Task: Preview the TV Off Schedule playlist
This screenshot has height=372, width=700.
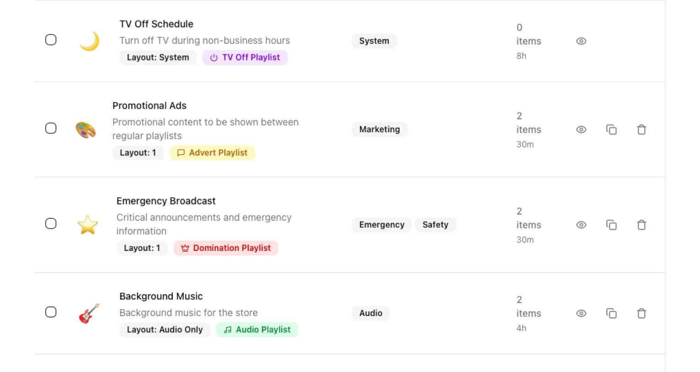Action: 581,41
